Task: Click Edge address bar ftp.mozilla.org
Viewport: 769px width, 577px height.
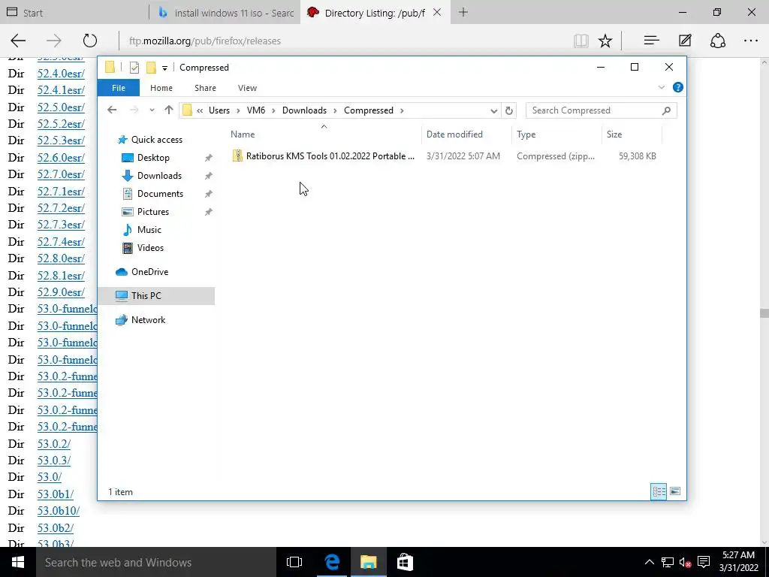Action: 205,41
